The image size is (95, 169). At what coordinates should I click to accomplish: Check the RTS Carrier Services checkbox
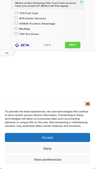(x=16, y=18)
